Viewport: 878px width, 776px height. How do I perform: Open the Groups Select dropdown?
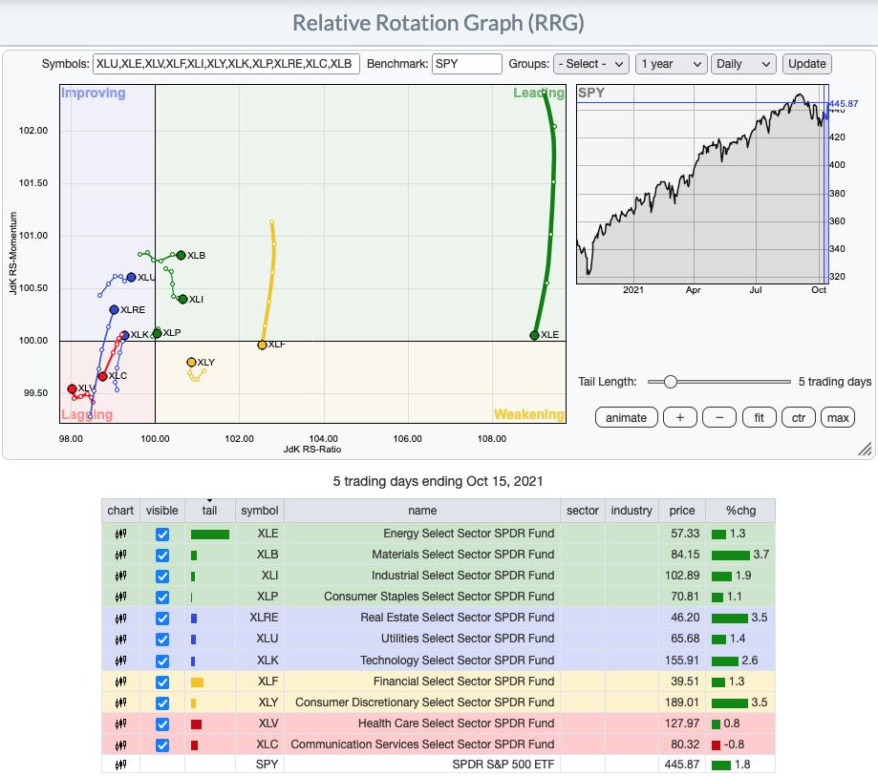click(x=590, y=64)
